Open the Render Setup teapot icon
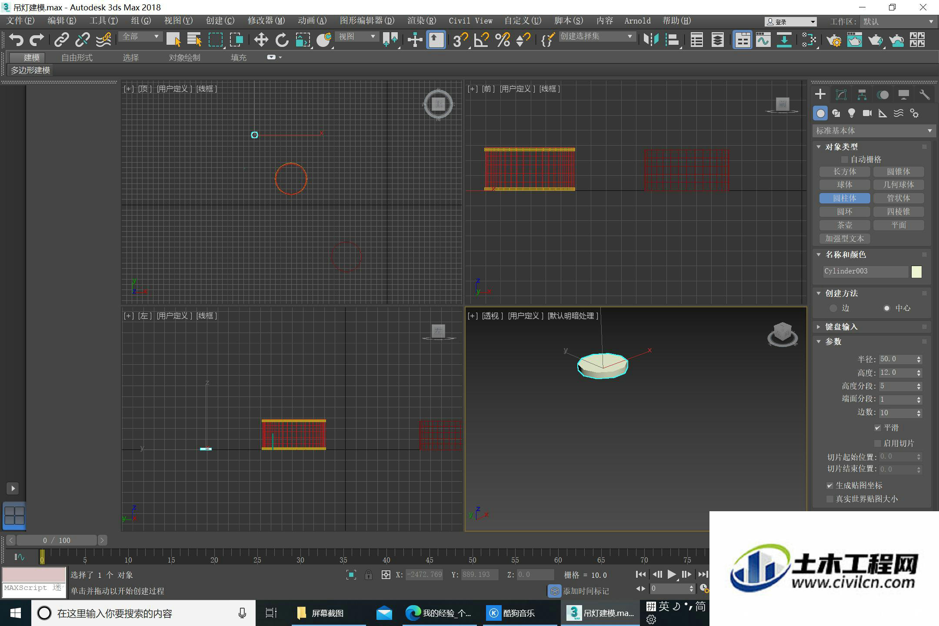Image resolution: width=939 pixels, height=626 pixels. tap(834, 40)
